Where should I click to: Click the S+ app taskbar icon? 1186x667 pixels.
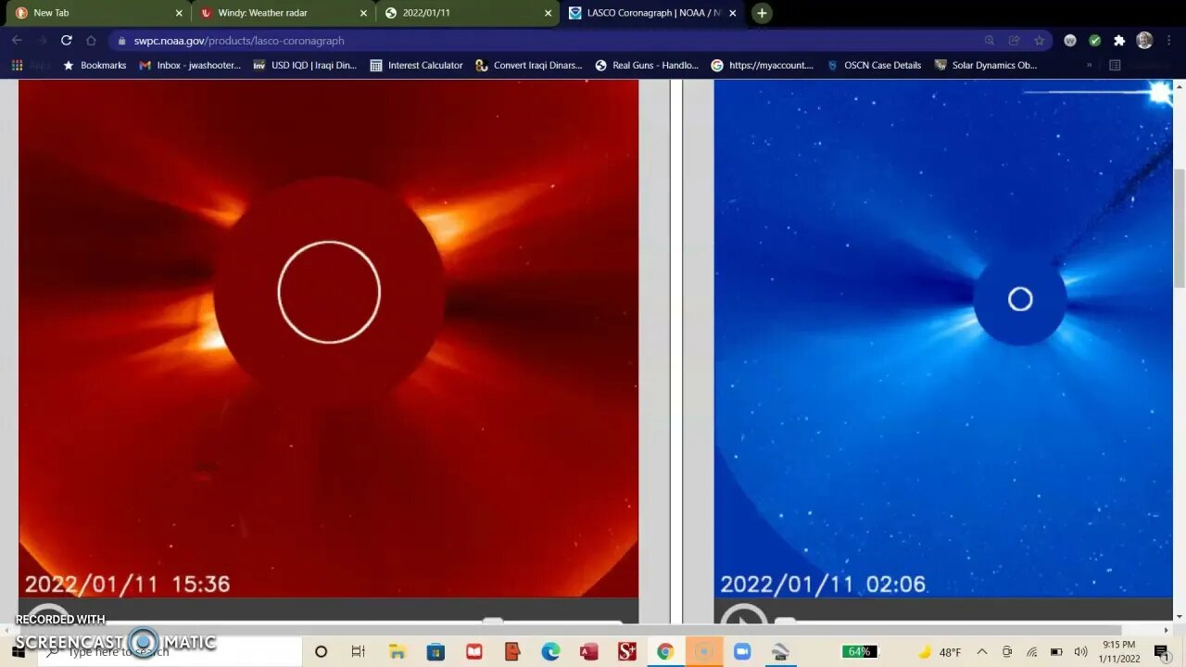pyautogui.click(x=626, y=651)
